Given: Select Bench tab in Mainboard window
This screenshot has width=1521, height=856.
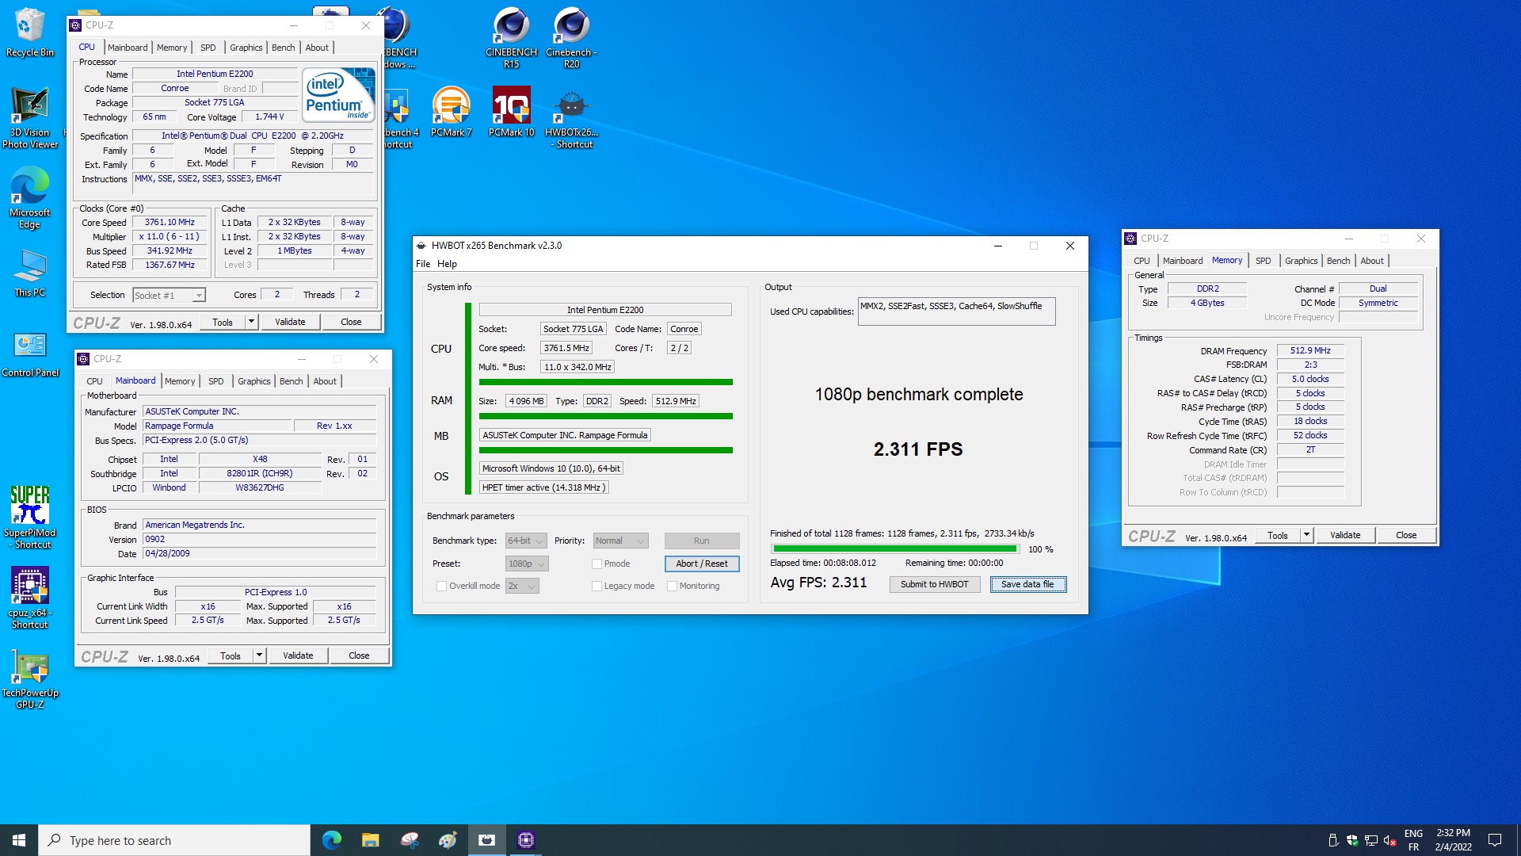Looking at the screenshot, I should pos(291,381).
